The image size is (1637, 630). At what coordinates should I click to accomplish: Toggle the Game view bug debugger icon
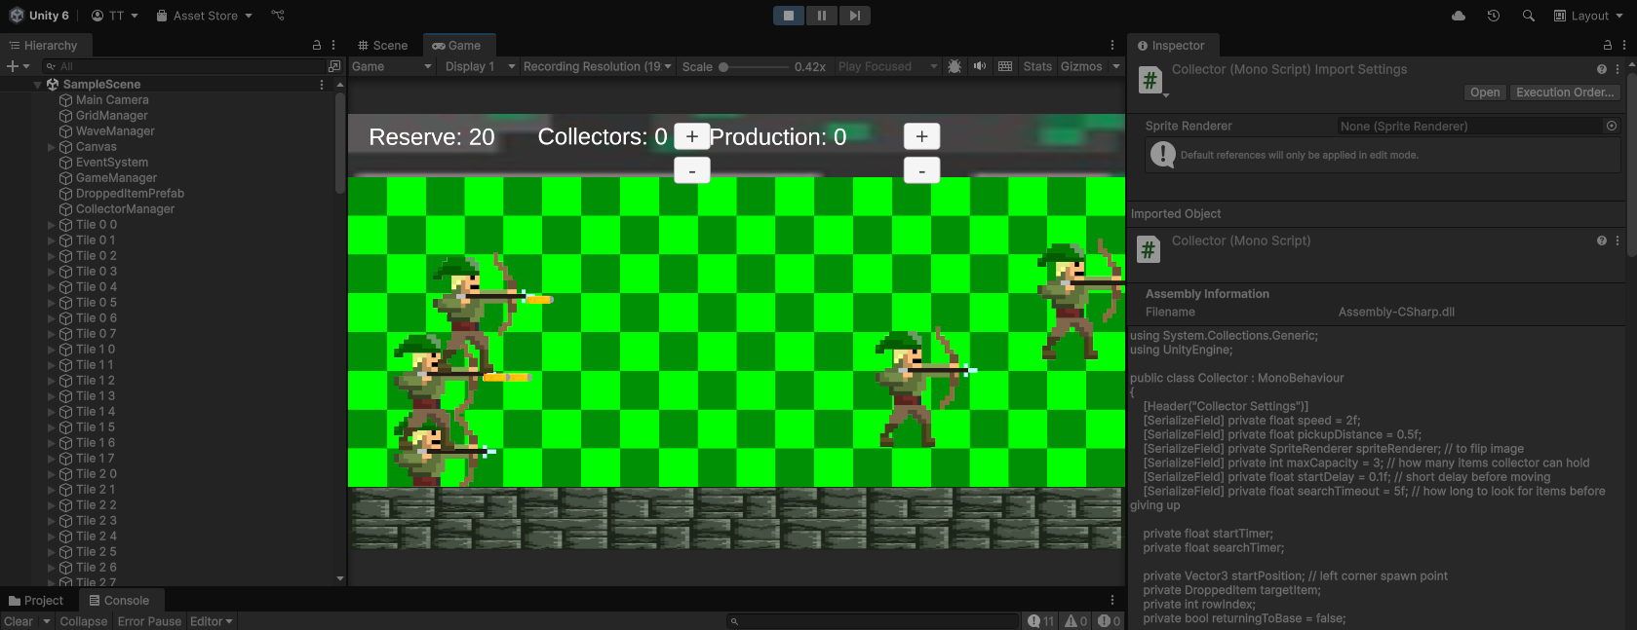coord(955,66)
